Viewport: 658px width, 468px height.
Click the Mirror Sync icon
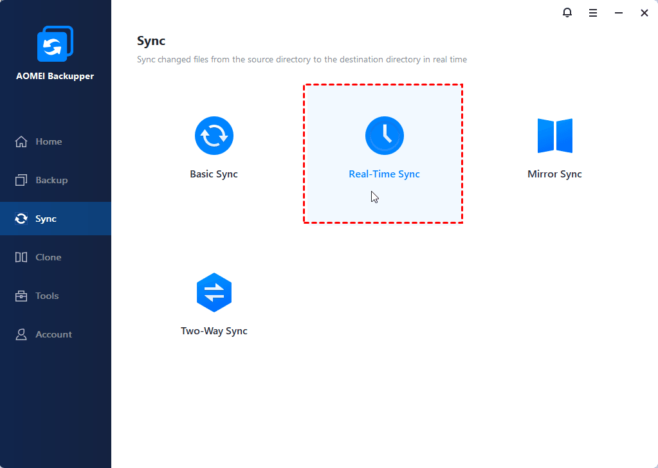(554, 136)
